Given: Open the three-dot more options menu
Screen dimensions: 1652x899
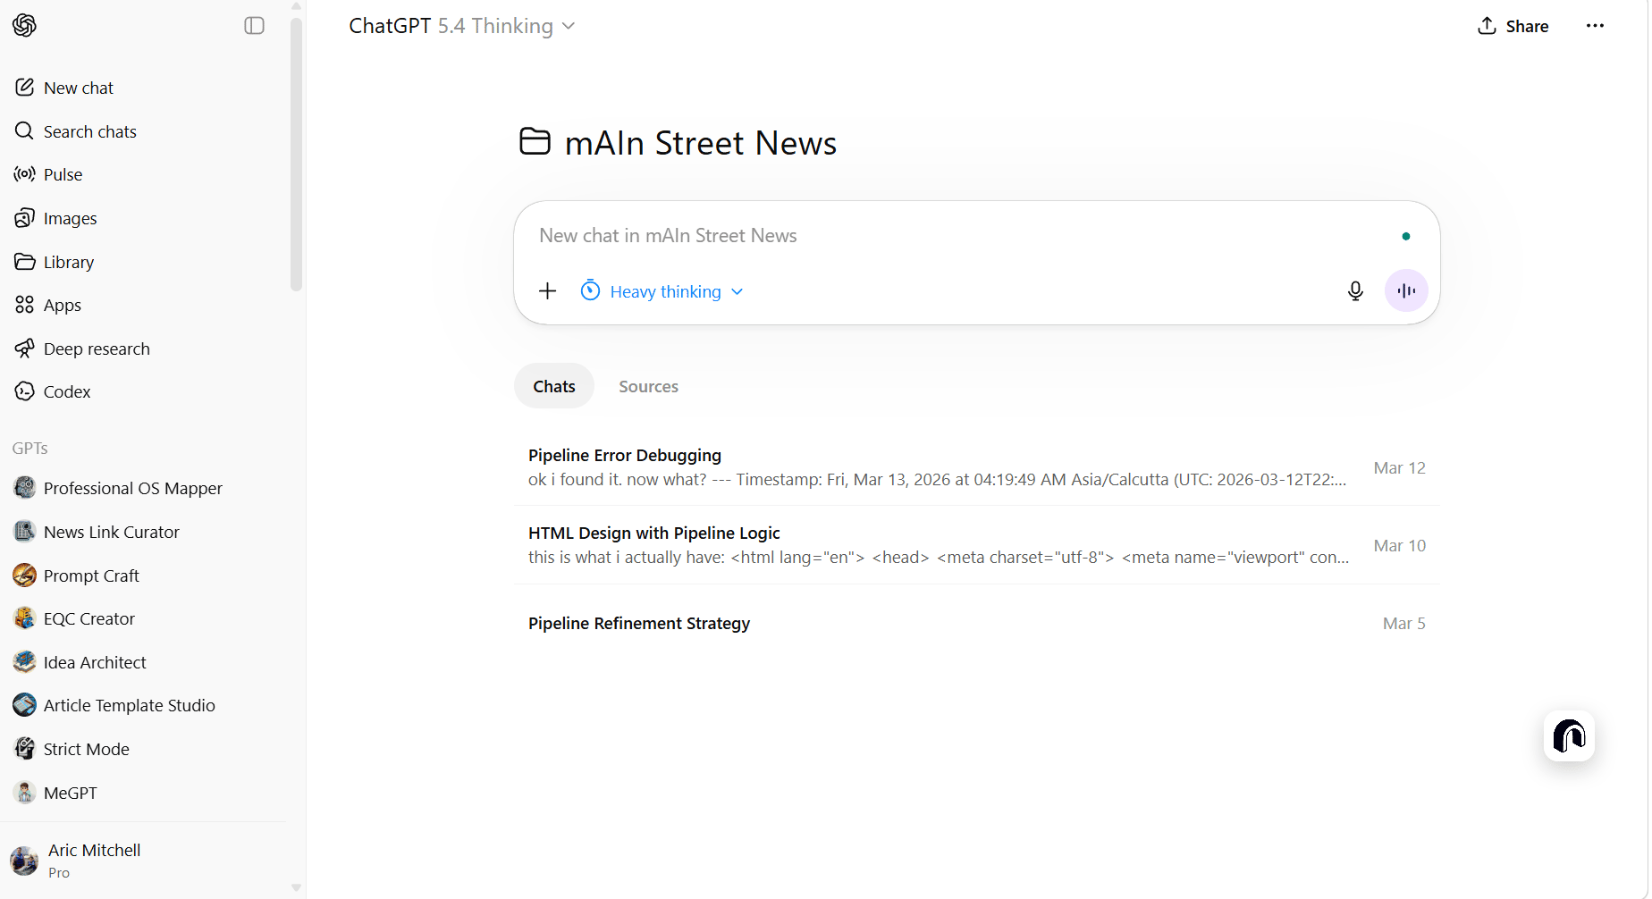Looking at the screenshot, I should (1595, 26).
